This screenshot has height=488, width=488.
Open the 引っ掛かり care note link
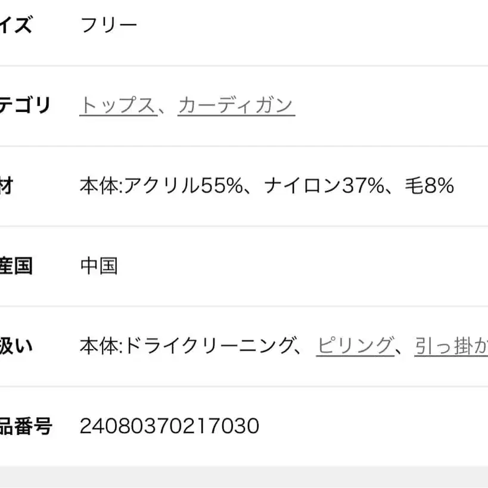point(452,346)
